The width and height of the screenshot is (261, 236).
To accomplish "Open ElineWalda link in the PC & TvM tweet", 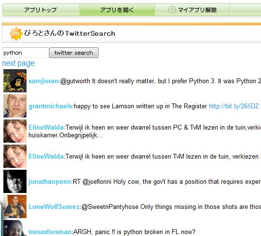I will tap(47, 128).
